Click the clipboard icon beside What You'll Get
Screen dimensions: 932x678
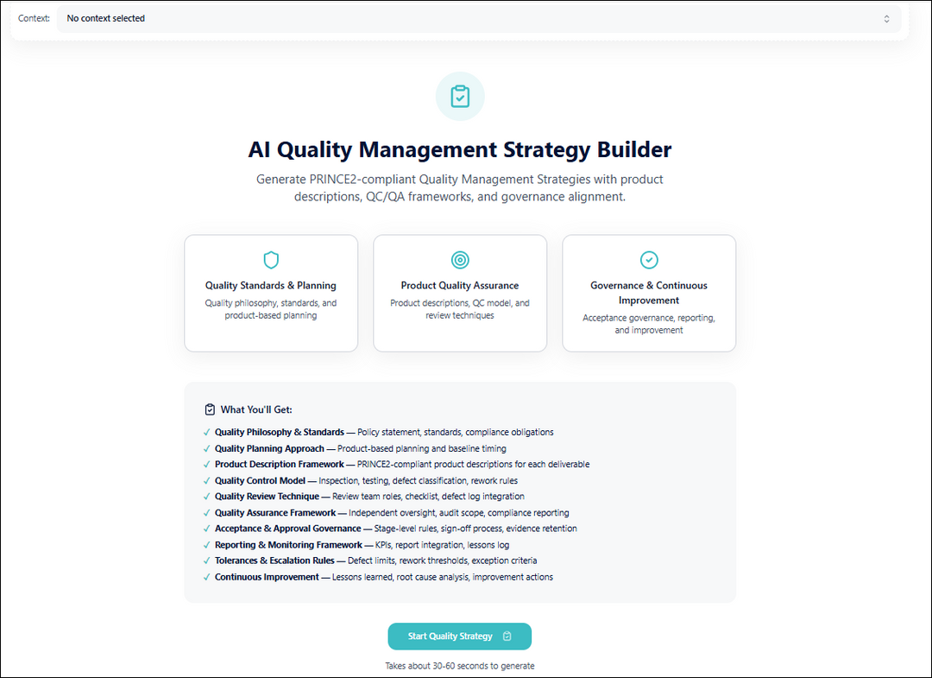208,409
